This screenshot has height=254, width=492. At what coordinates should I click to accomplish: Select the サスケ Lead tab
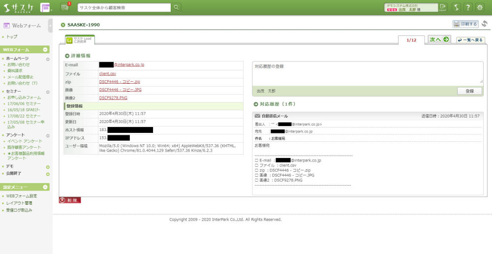(80, 40)
